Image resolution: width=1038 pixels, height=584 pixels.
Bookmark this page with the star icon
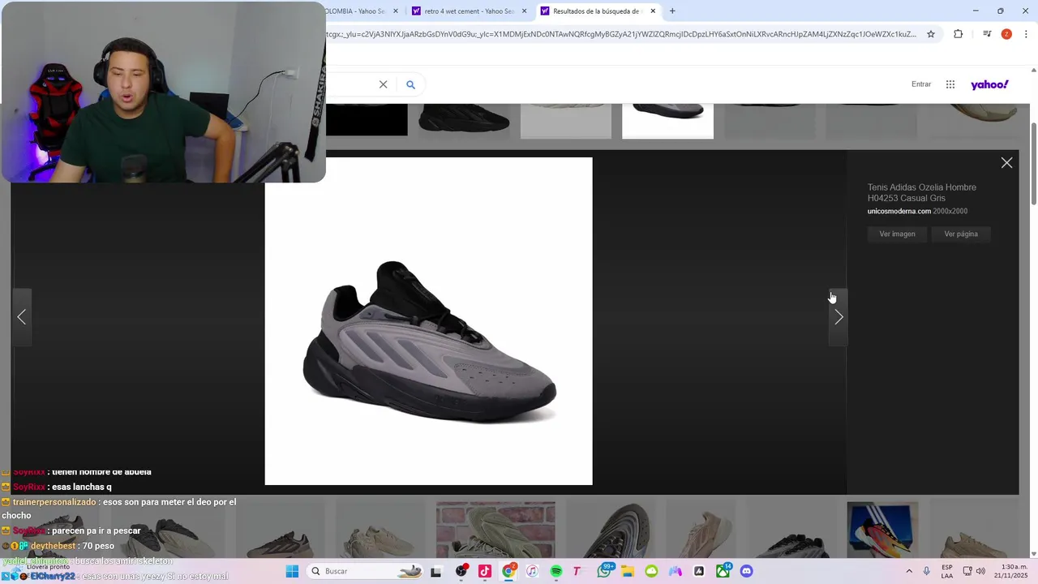coord(931,34)
